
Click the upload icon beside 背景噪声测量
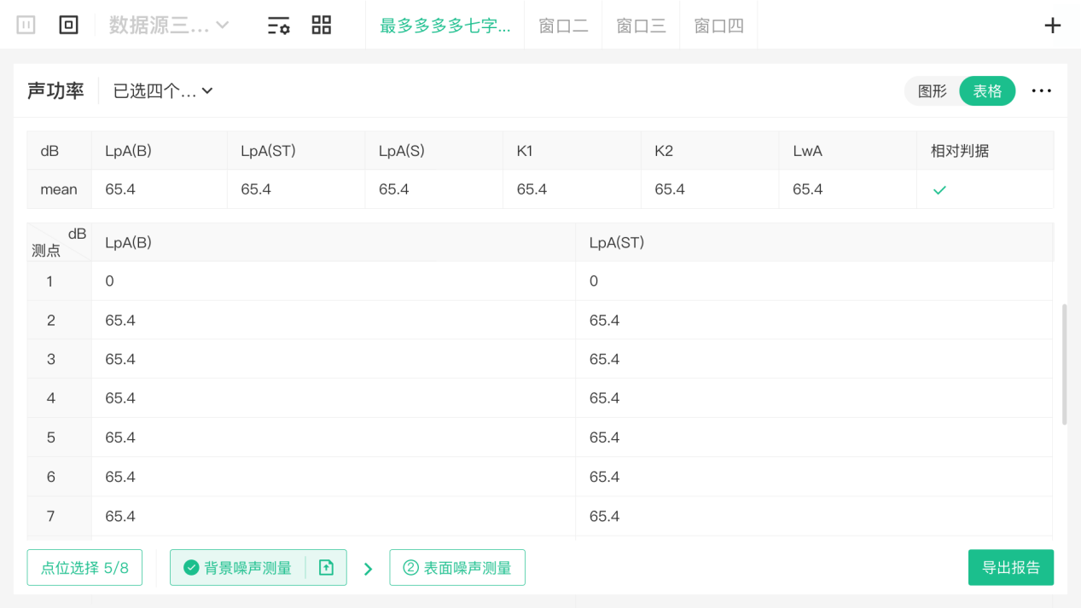(x=326, y=568)
